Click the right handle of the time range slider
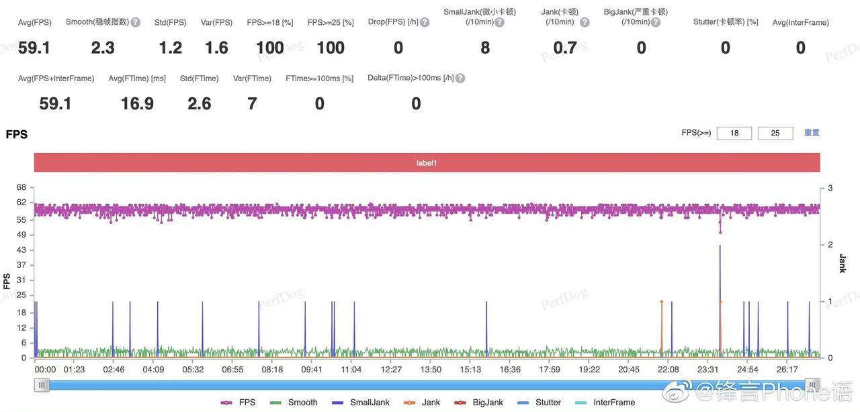The image size is (860, 412). (x=813, y=384)
